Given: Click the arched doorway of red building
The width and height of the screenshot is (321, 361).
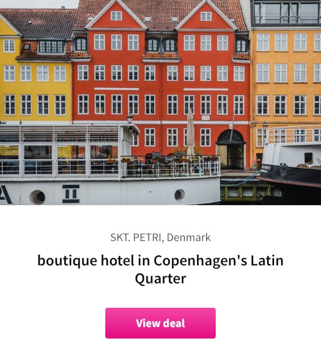Looking at the screenshot, I should click(x=230, y=149).
